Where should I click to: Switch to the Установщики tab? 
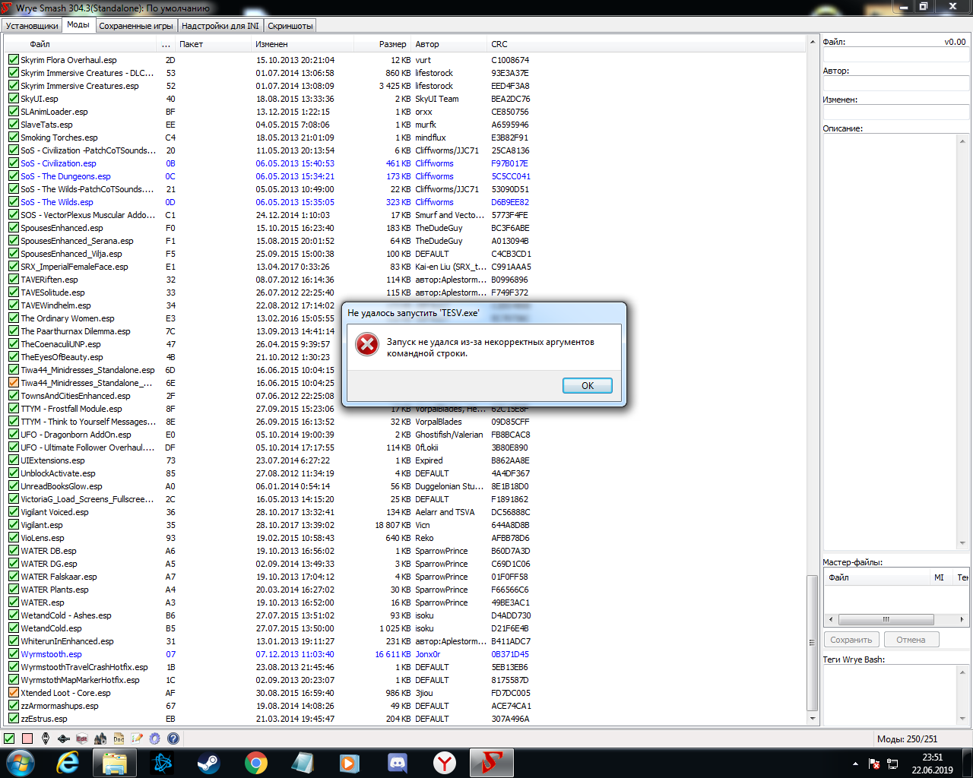click(x=32, y=26)
